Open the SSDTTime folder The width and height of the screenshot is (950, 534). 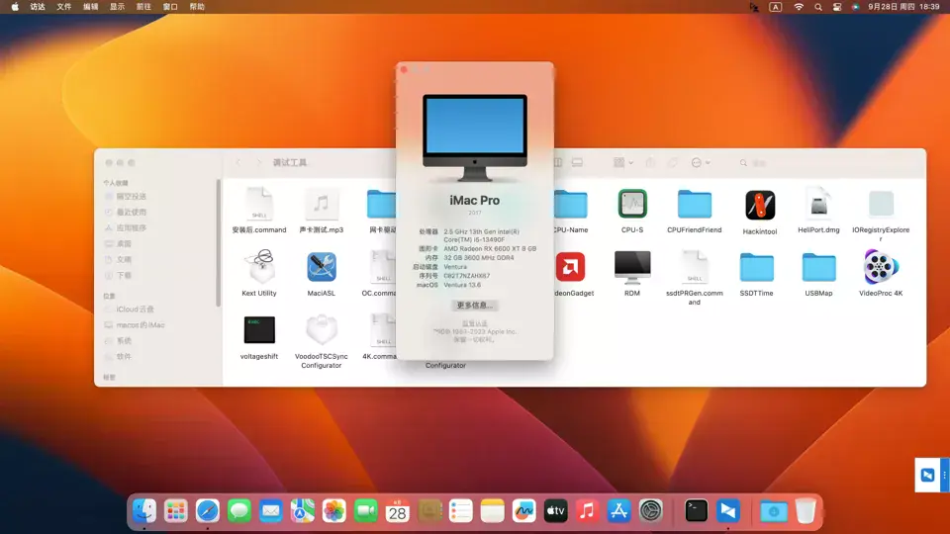tap(756, 267)
